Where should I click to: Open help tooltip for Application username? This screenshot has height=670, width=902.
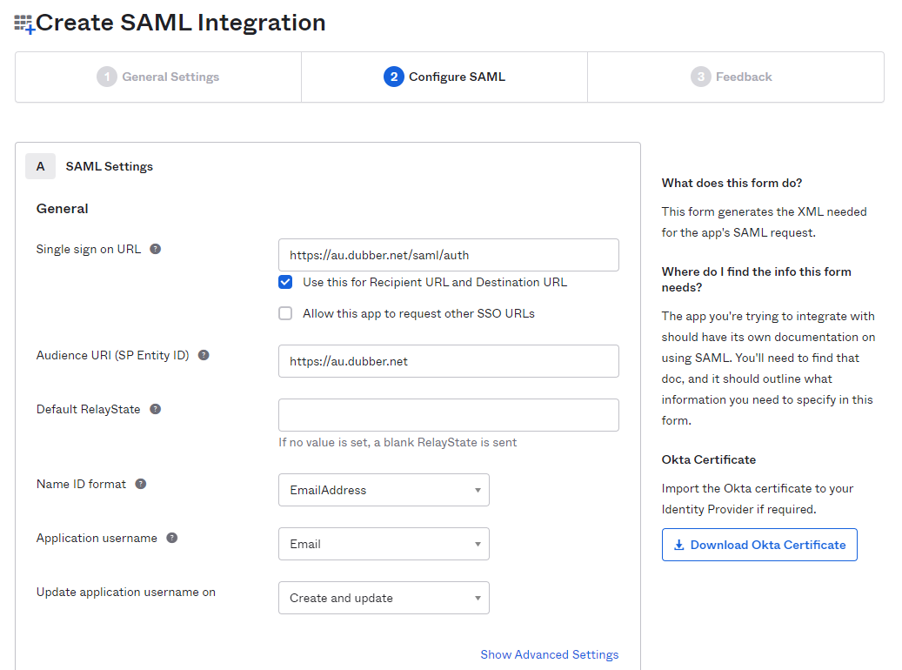(172, 538)
